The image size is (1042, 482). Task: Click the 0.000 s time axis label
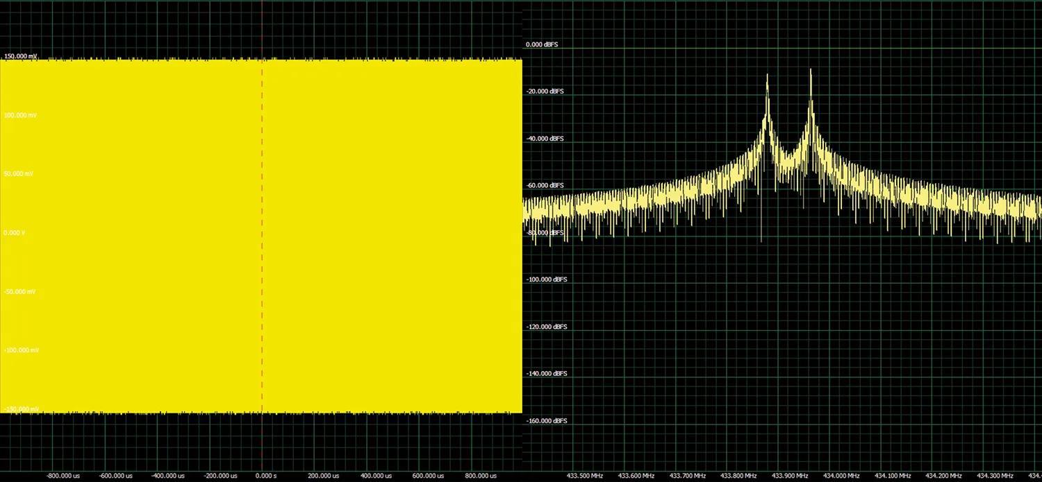pos(267,476)
